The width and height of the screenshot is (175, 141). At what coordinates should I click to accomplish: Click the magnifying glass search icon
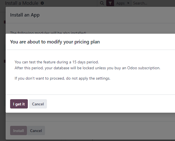point(102,3)
